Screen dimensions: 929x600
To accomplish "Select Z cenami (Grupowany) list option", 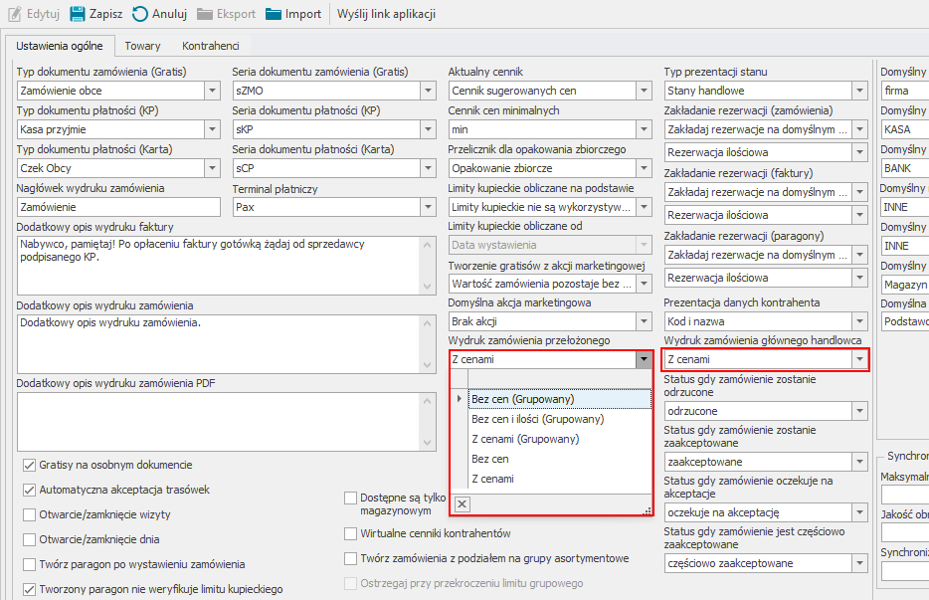I will (x=525, y=439).
